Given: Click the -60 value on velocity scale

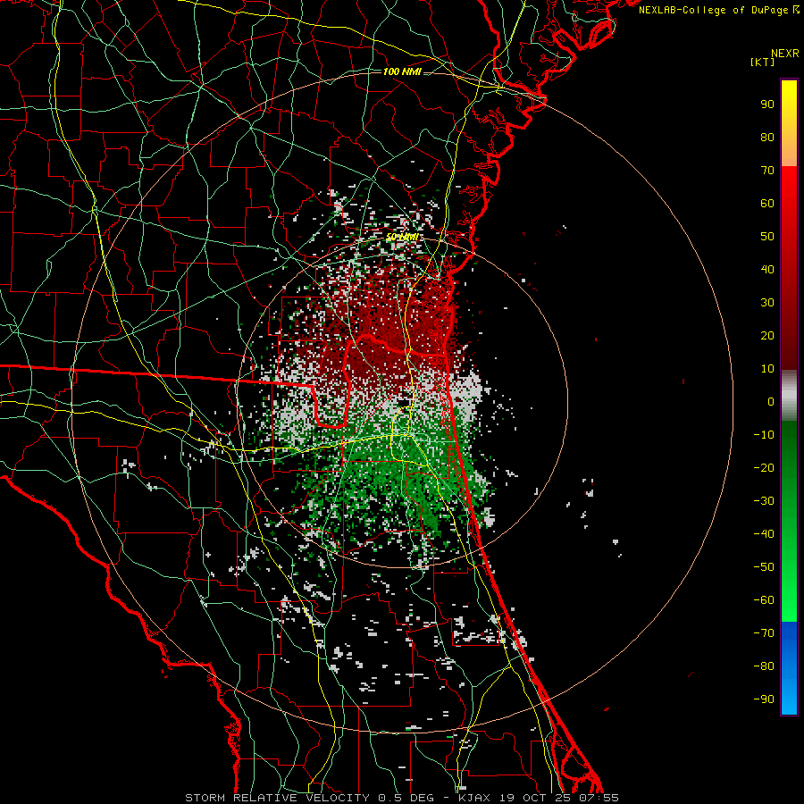Looking at the screenshot, I should pyautogui.click(x=764, y=600).
